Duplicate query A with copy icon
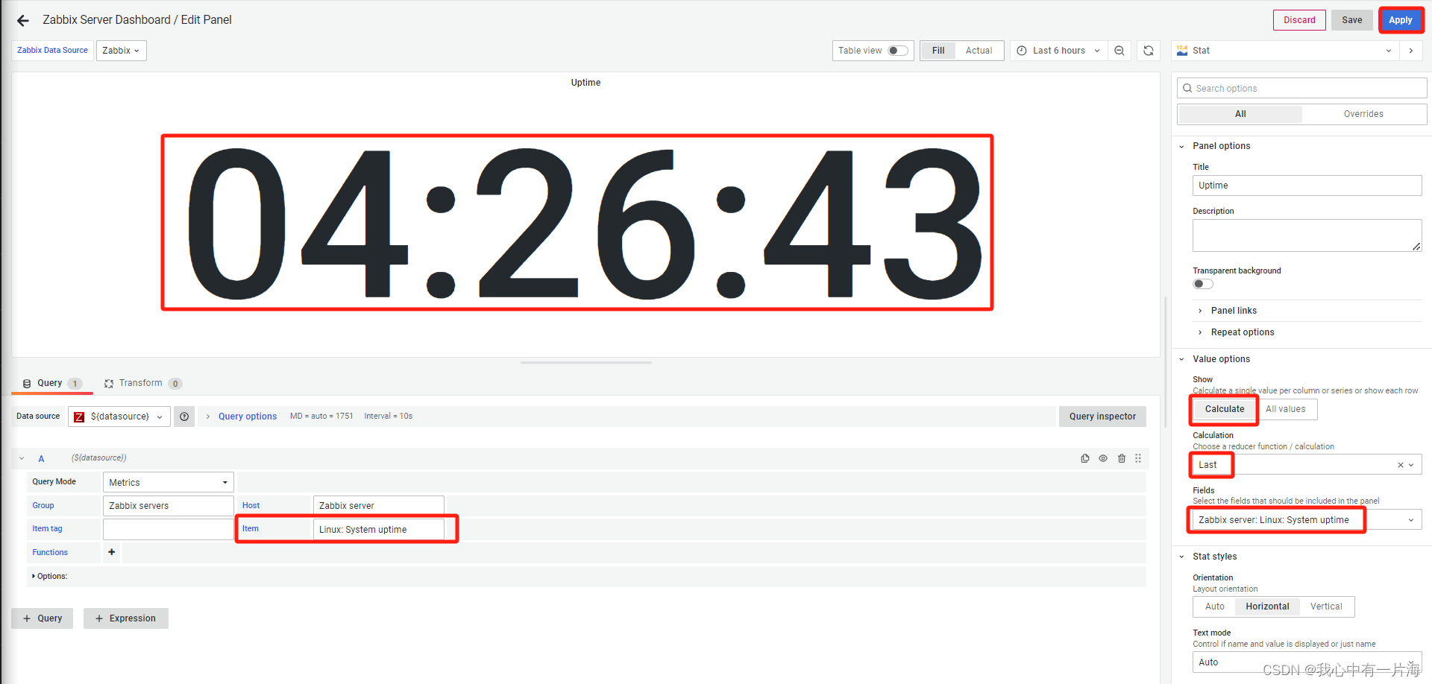Image resolution: width=1432 pixels, height=684 pixels. 1085,458
